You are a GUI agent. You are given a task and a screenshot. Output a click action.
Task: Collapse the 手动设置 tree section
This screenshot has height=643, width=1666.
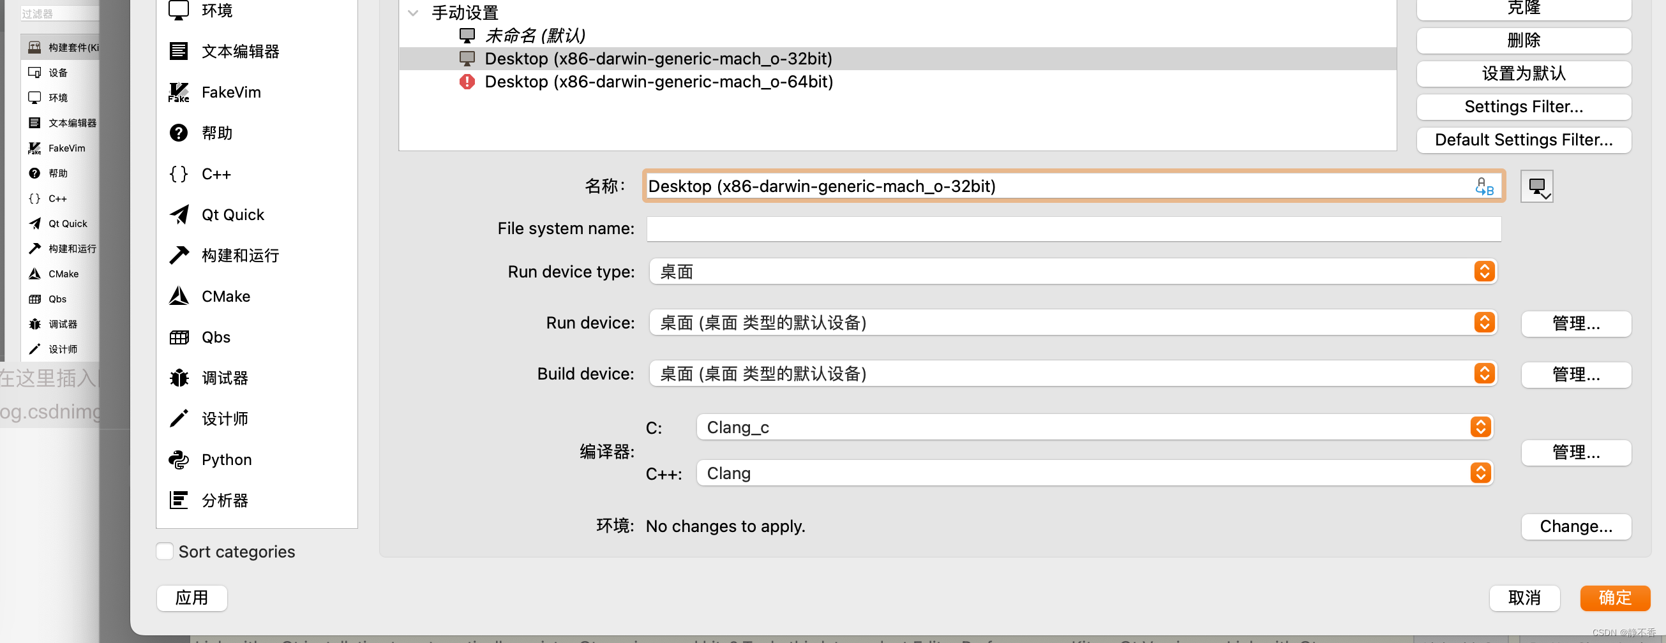click(x=413, y=12)
